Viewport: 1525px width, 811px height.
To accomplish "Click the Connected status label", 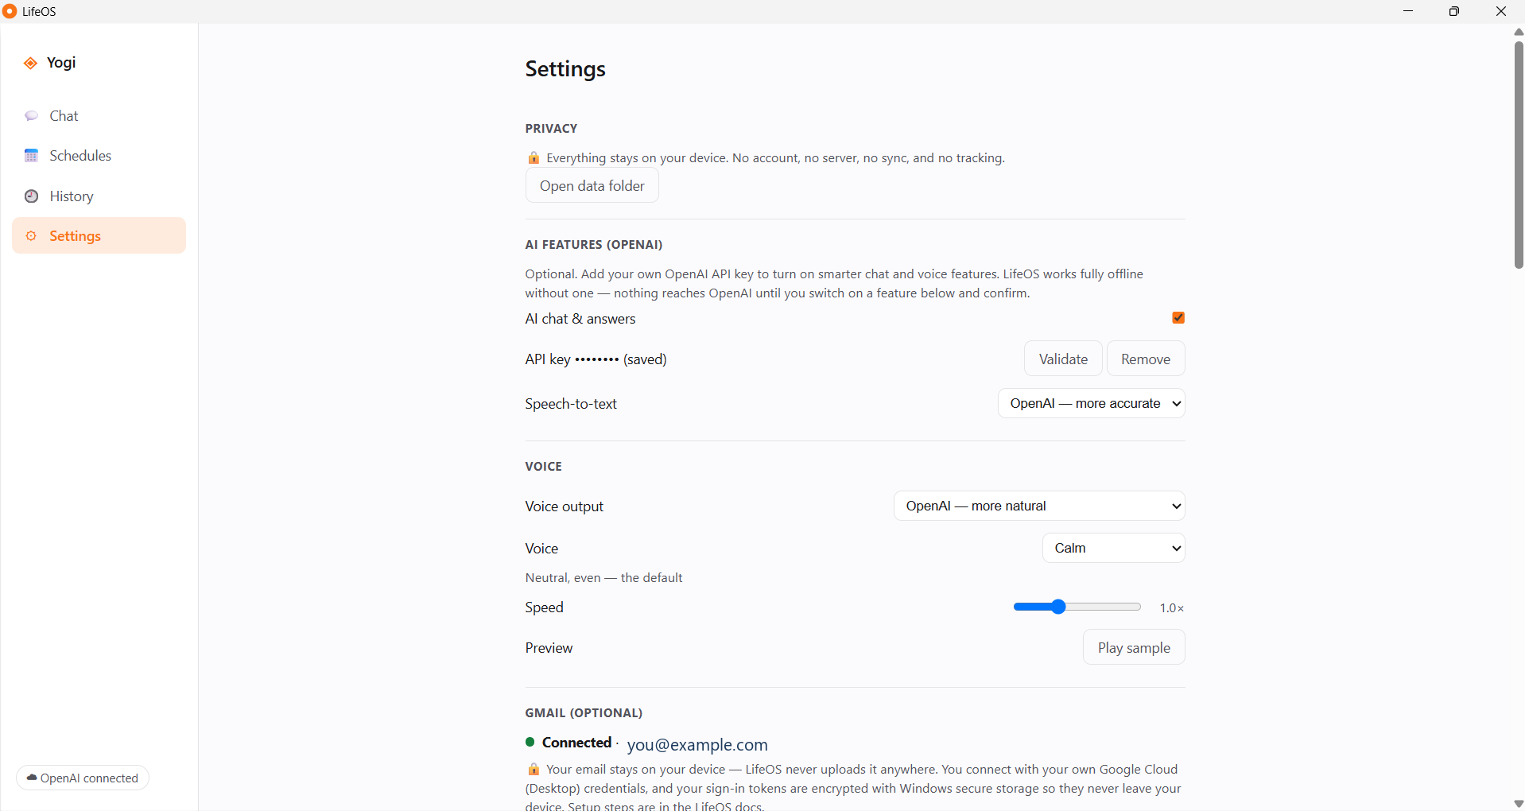I will (576, 743).
